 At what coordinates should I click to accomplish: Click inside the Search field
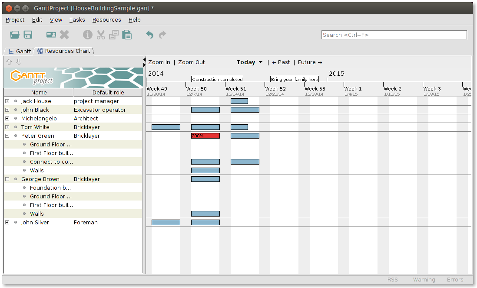tap(394, 35)
